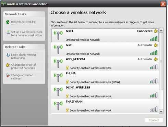The height and width of the screenshot is (127, 168).
Task: Click the Connected status on test1
Action: coord(145,31)
